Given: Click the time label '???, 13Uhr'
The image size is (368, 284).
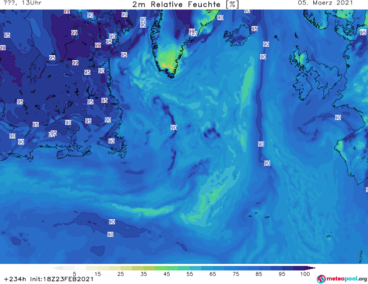Looking at the screenshot, I should [23, 3].
